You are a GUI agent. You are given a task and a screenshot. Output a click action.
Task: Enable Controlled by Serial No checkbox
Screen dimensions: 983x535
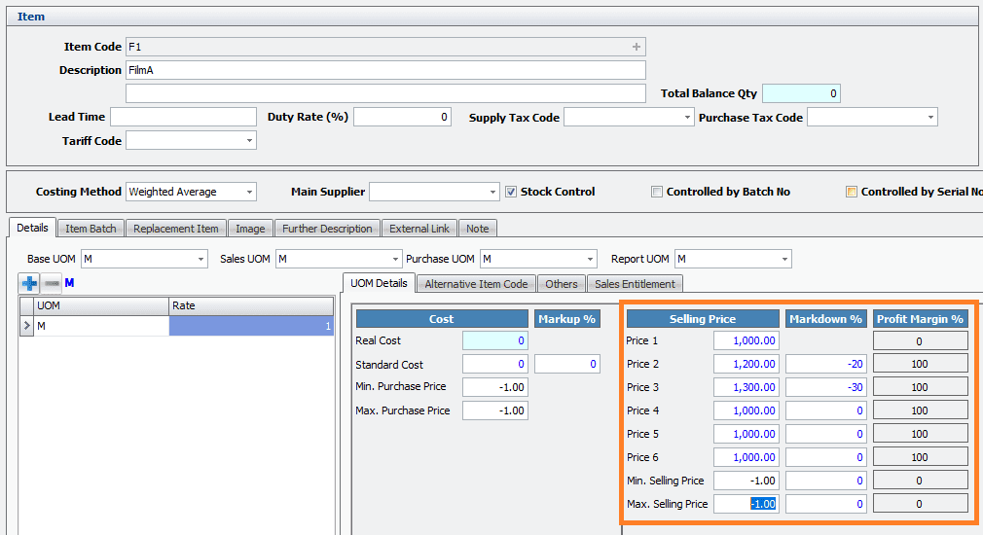[x=852, y=192]
